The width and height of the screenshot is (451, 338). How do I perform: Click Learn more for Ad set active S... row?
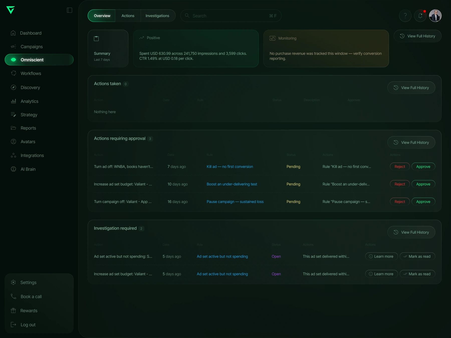coord(381,256)
